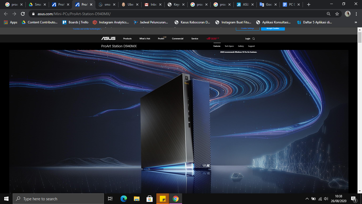
Task: Go back to previous page
Action: tap(6, 14)
